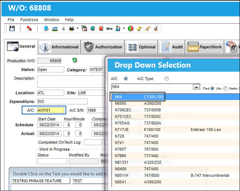Screen dimensions: 240x191
Task: Open the Window menu
Action: pos(51,20)
